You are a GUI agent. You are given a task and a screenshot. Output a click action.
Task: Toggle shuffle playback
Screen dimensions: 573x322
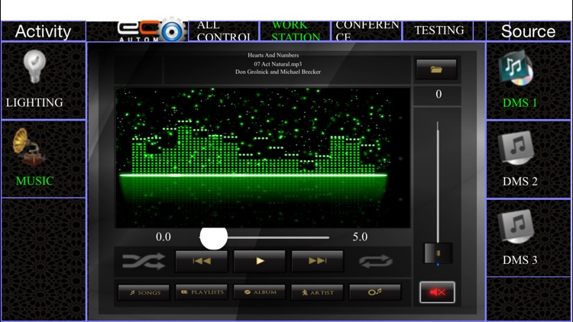tap(144, 261)
